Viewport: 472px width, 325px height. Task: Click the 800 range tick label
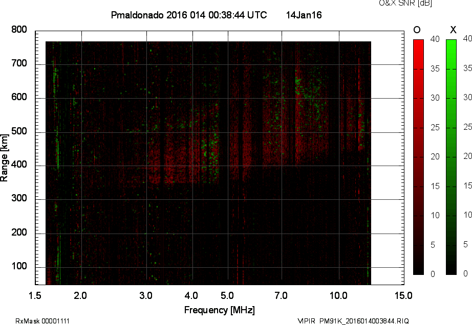(19, 30)
